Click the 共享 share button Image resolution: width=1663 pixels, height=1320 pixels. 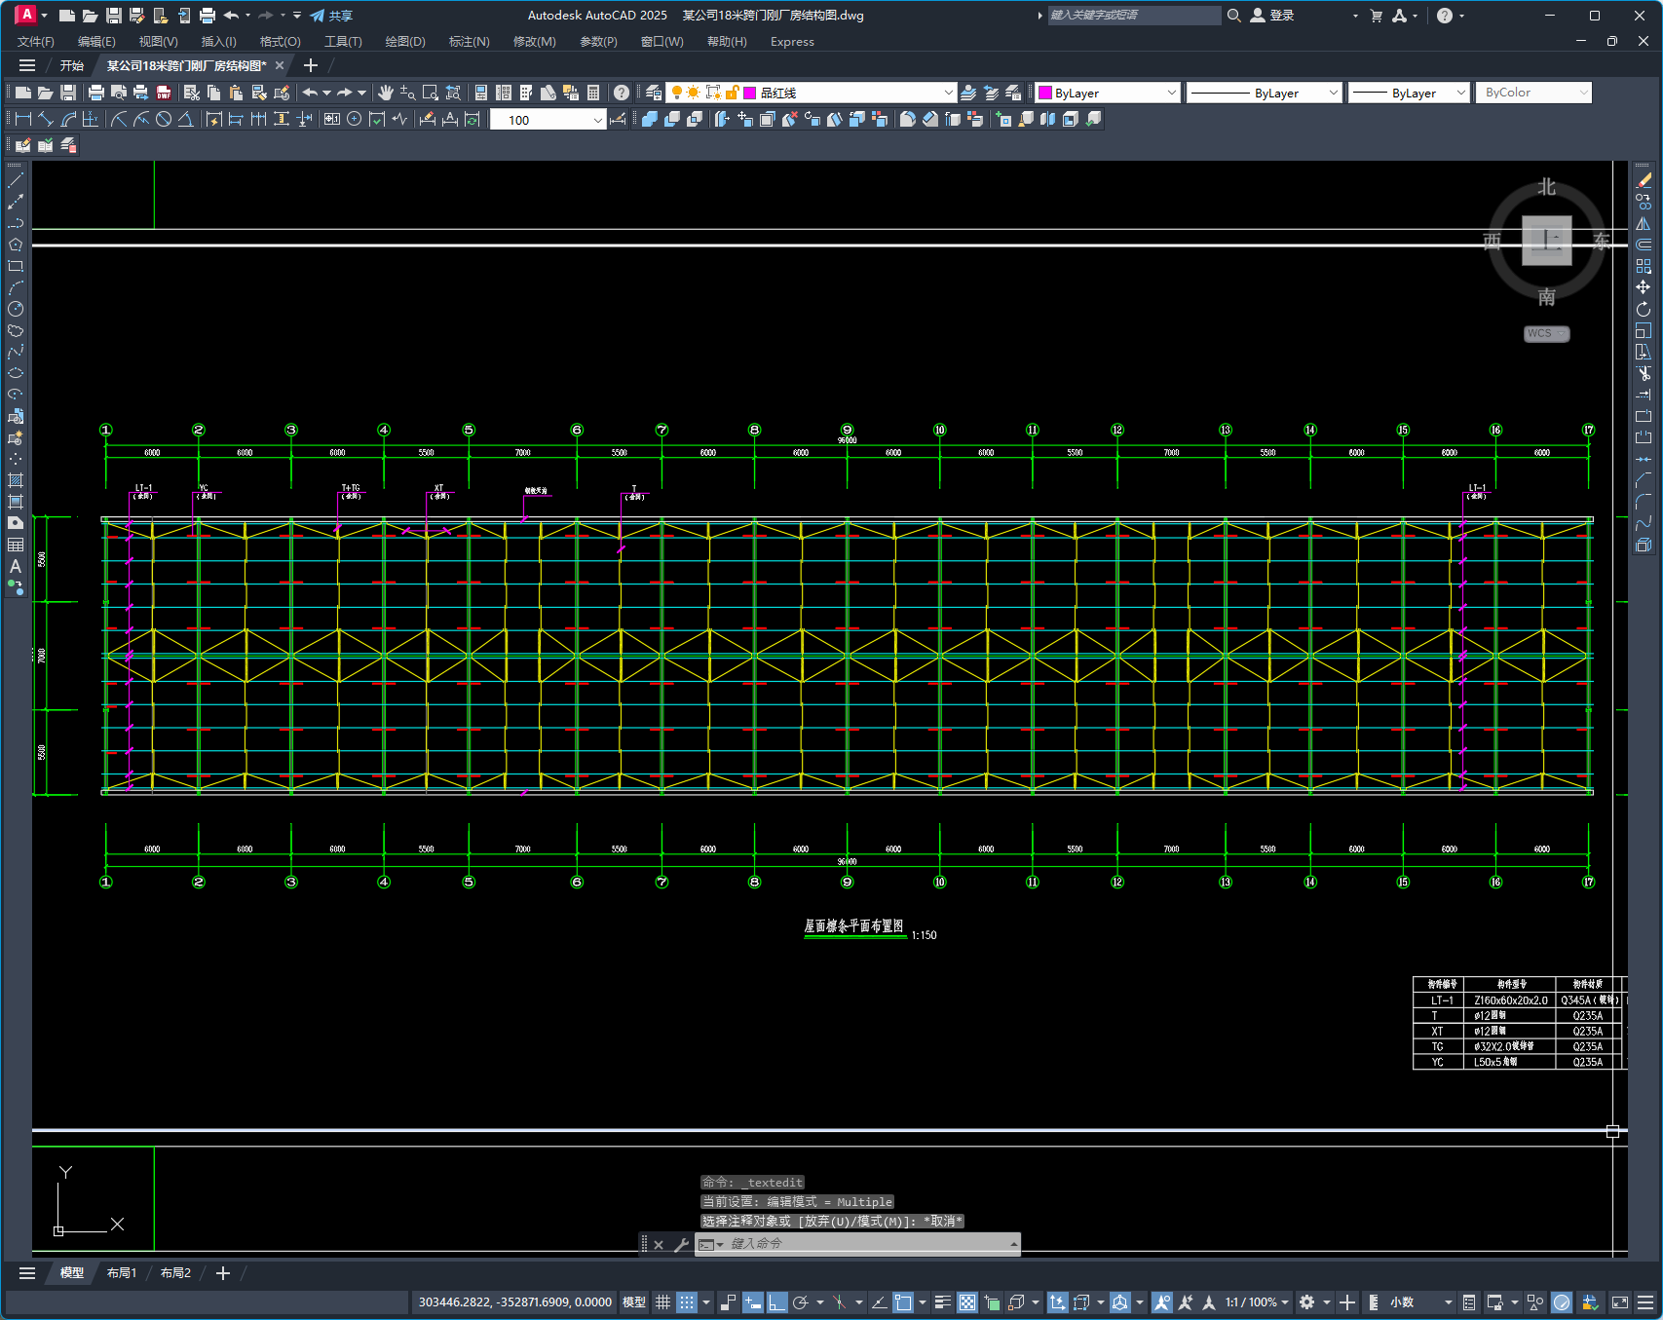point(331,16)
